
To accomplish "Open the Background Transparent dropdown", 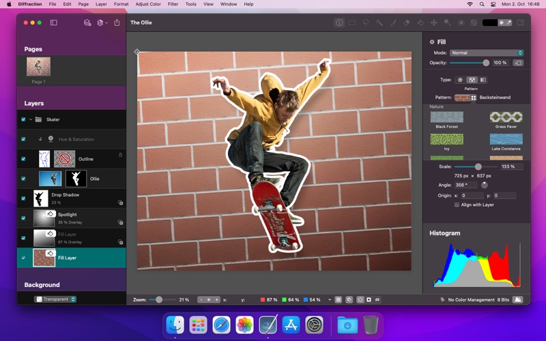I will coord(56,299).
